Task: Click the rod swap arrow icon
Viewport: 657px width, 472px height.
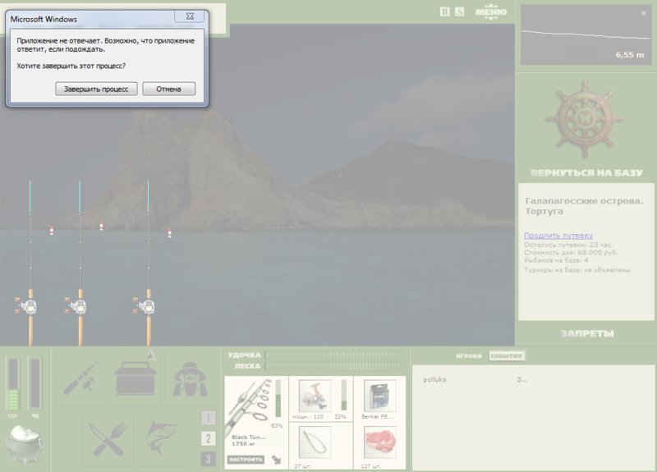Action: click(276, 460)
